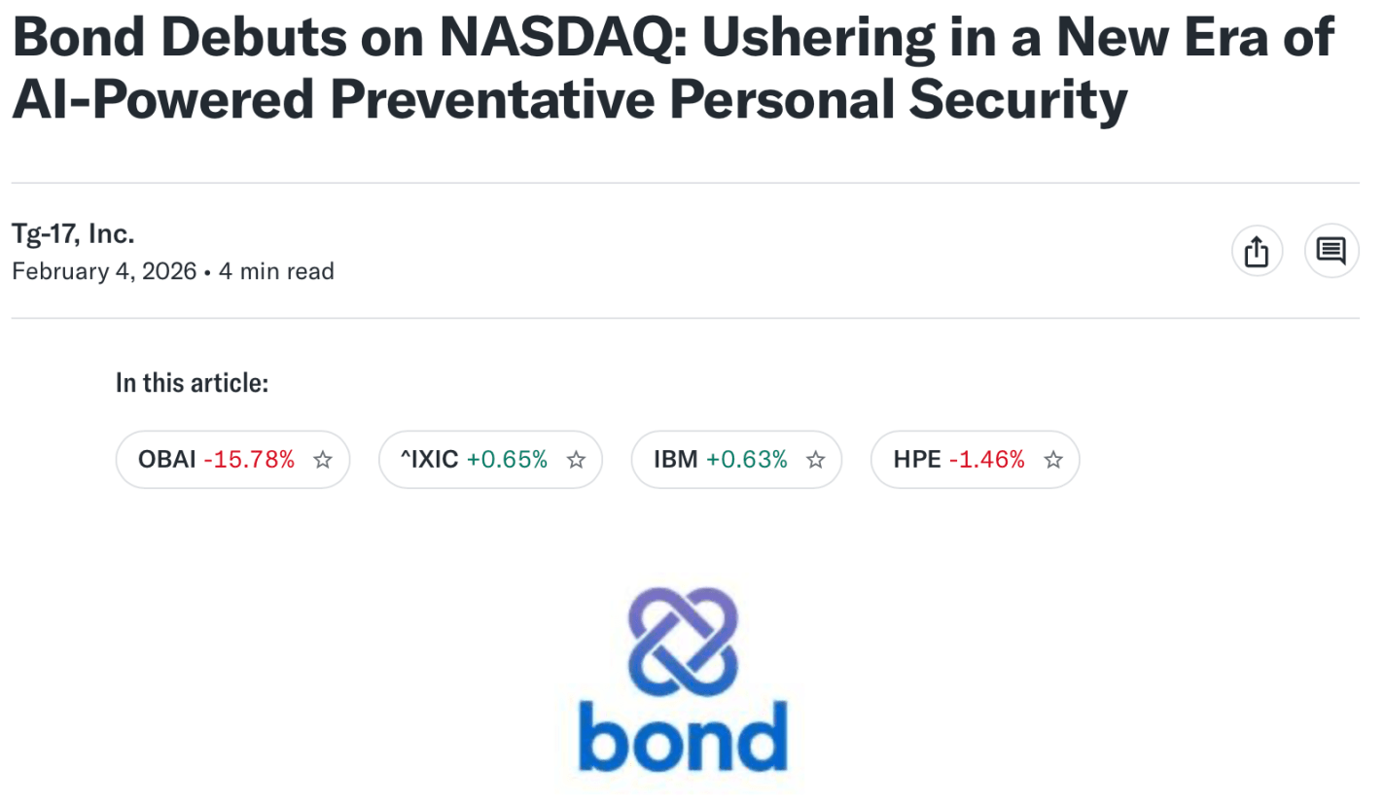Open the comments speech bubble icon
The width and height of the screenshot is (1385, 803).
(1331, 251)
